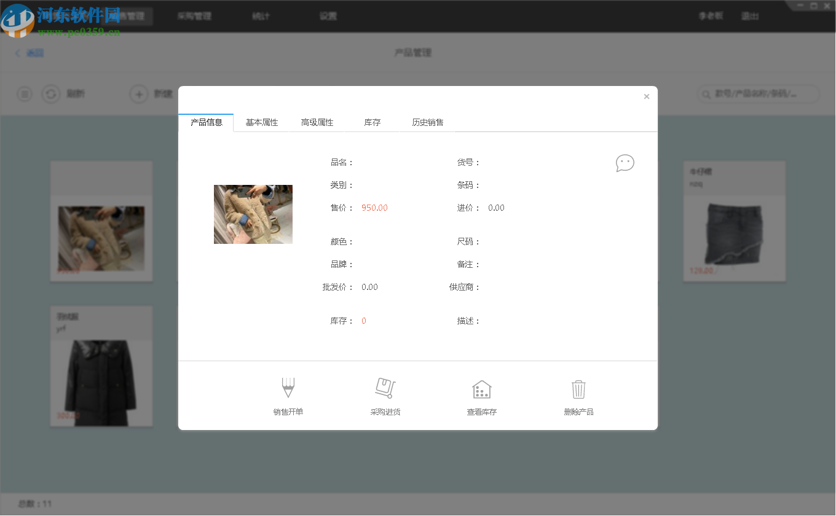Open the 历史销售 tab
The height and width of the screenshot is (516, 836).
pos(428,122)
